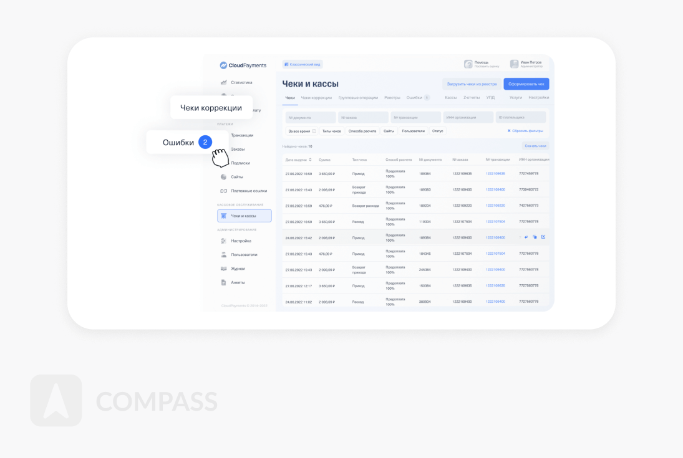Open the Z-отчеты tab
This screenshot has height=458, width=683.
point(472,98)
